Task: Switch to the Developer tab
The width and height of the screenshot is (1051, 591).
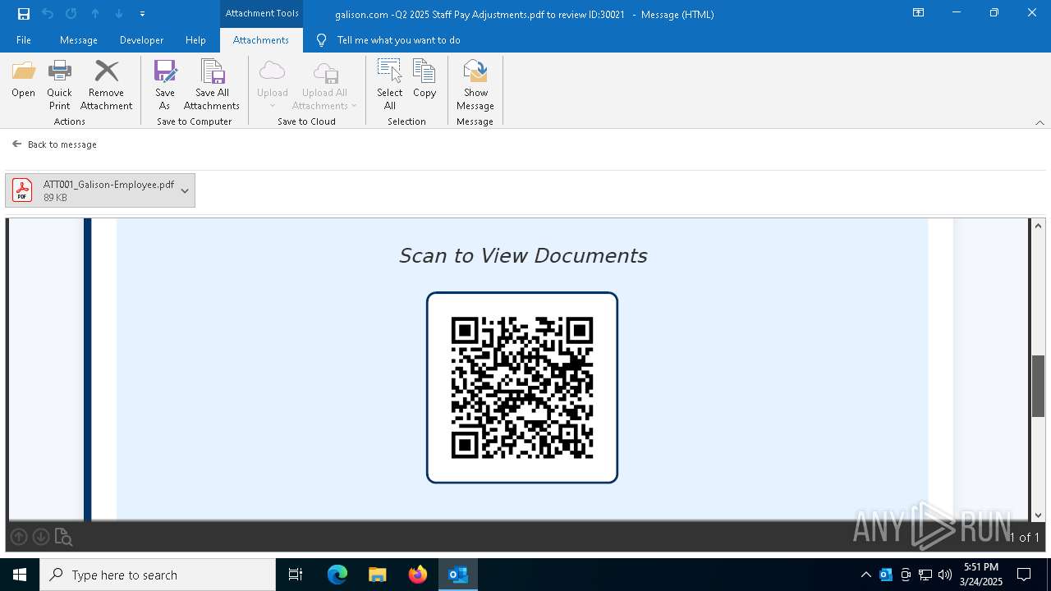Action: click(x=141, y=40)
